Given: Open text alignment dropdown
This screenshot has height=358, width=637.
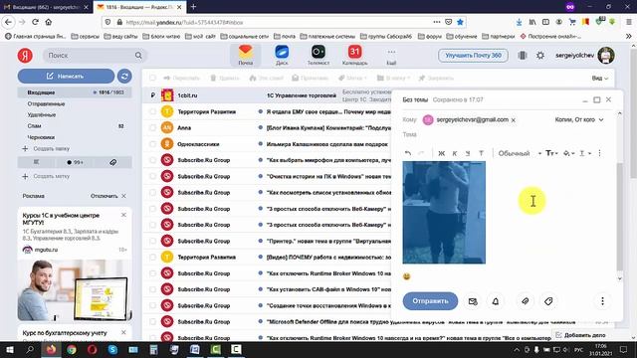Looking at the screenshot, I should (585, 153).
